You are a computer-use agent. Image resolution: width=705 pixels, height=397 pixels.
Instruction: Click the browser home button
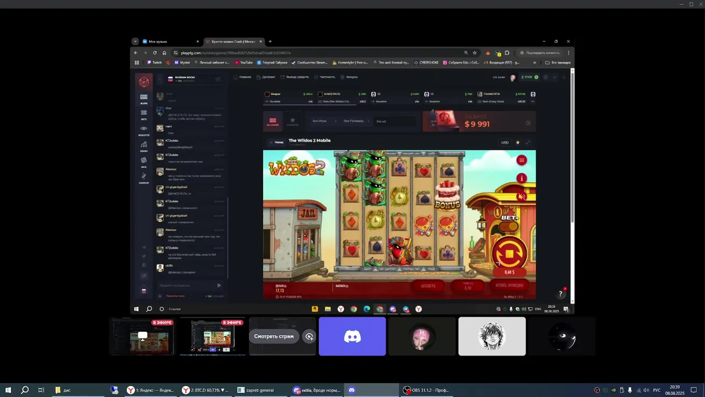pos(164,53)
